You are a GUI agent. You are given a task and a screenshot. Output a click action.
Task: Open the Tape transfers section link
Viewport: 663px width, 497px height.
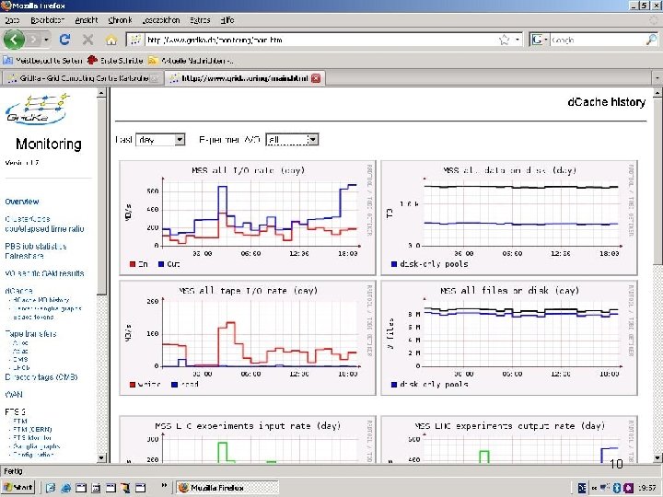coord(30,334)
